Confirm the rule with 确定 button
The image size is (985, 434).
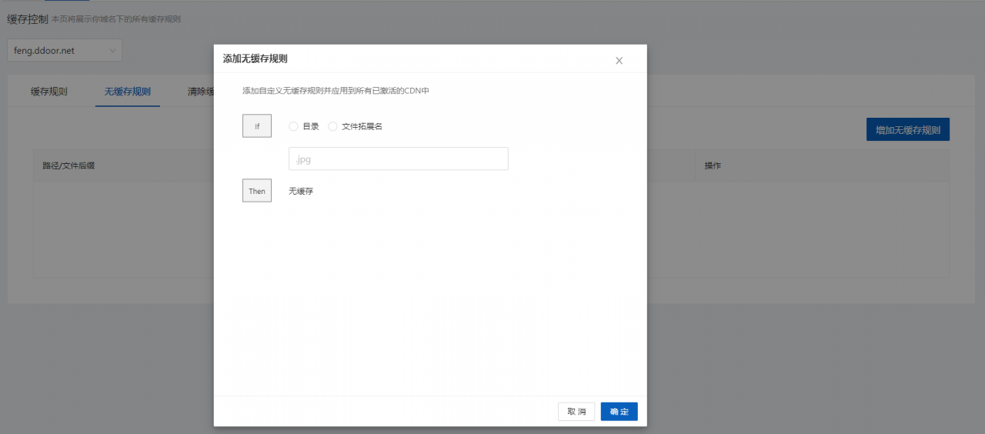pos(619,412)
